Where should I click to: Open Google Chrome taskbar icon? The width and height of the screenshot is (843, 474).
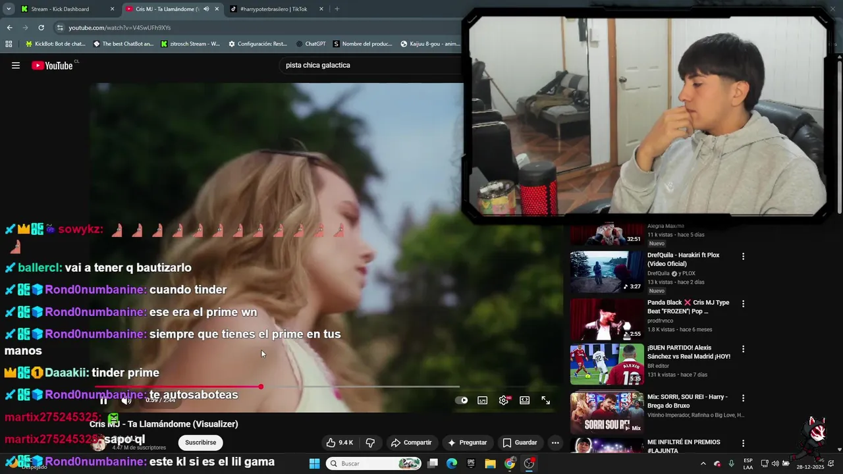510,463
